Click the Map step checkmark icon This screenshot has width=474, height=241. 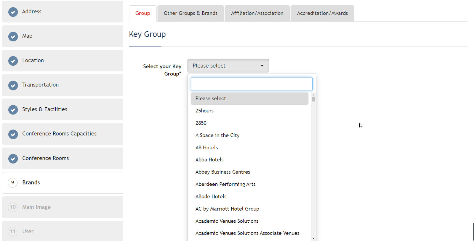[x=13, y=37]
